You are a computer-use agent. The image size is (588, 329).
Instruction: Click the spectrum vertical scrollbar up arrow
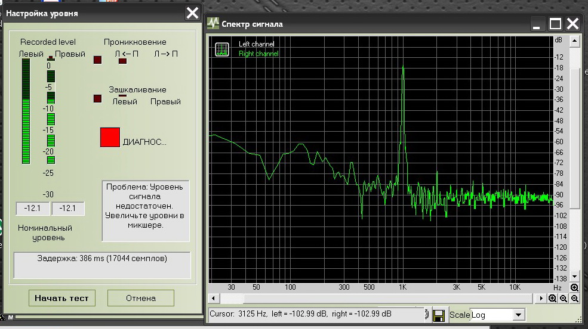tap(574, 41)
